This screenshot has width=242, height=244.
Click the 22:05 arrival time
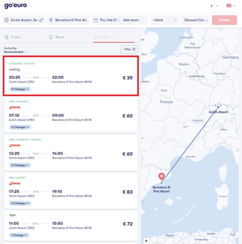tap(58, 77)
